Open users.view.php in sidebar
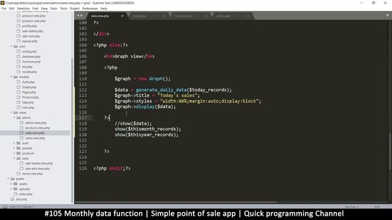392x220 pixels. click(x=35, y=138)
